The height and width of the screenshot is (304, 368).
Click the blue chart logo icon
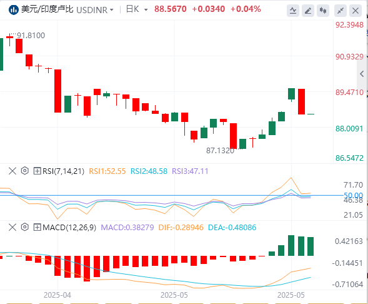coord(13,9)
